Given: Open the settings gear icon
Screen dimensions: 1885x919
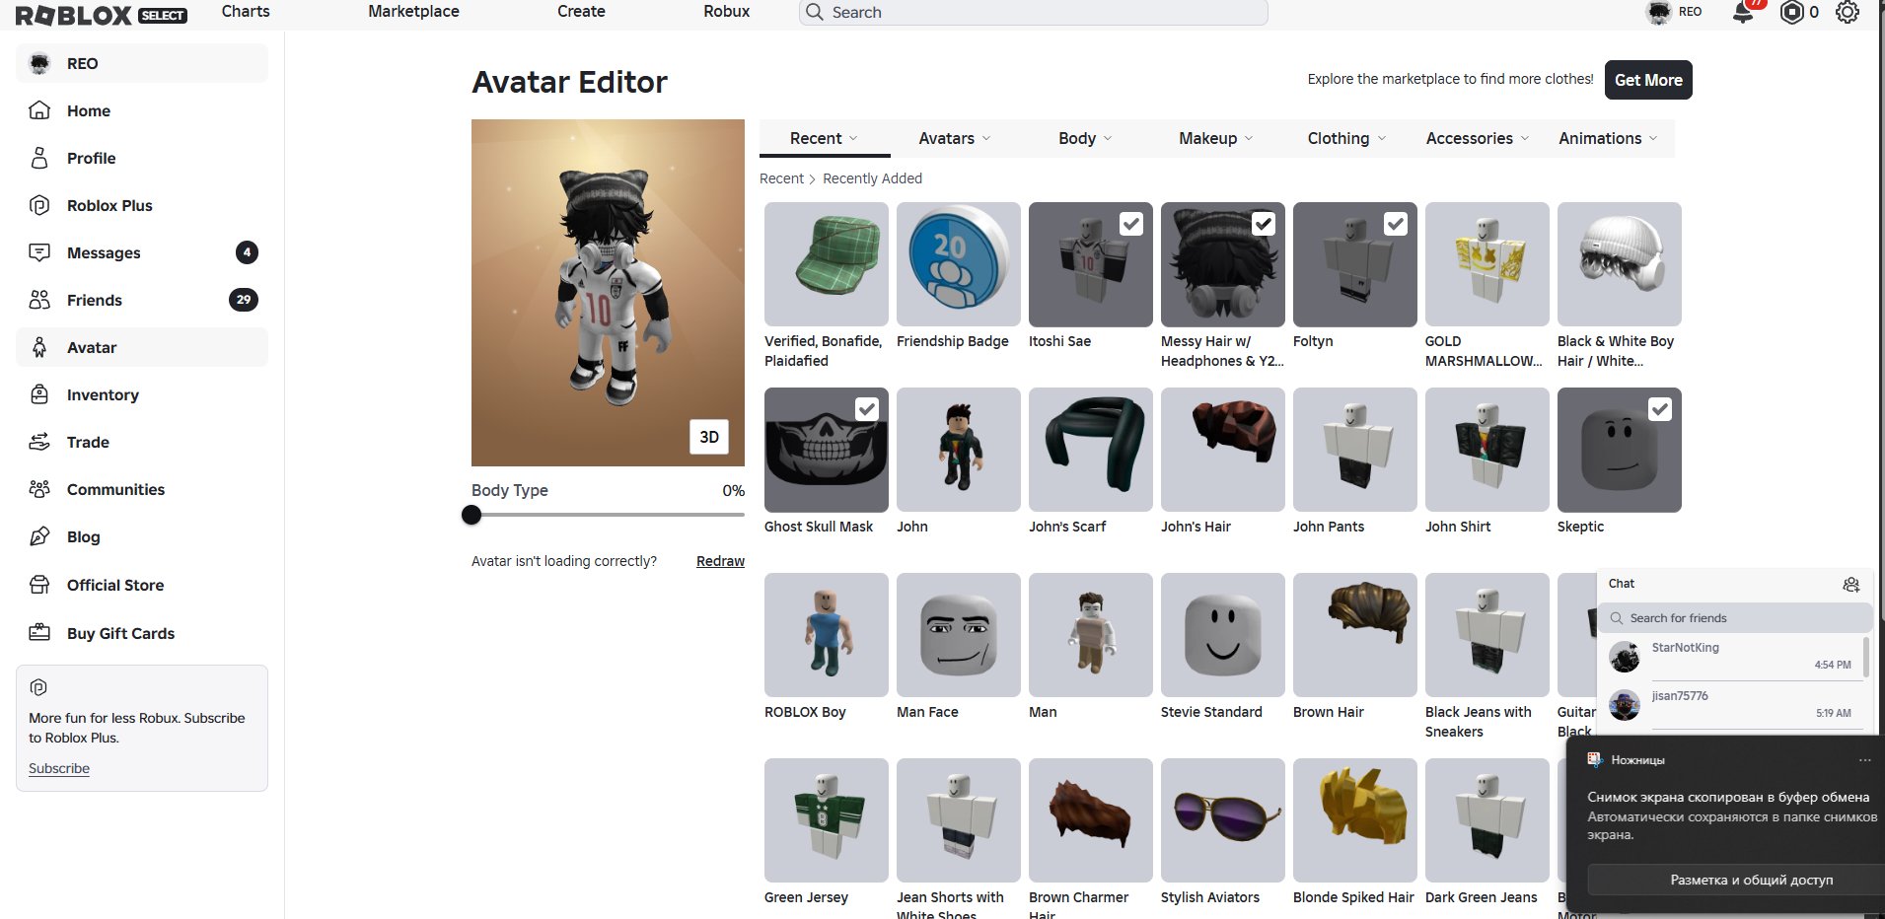Looking at the screenshot, I should pyautogui.click(x=1847, y=12).
